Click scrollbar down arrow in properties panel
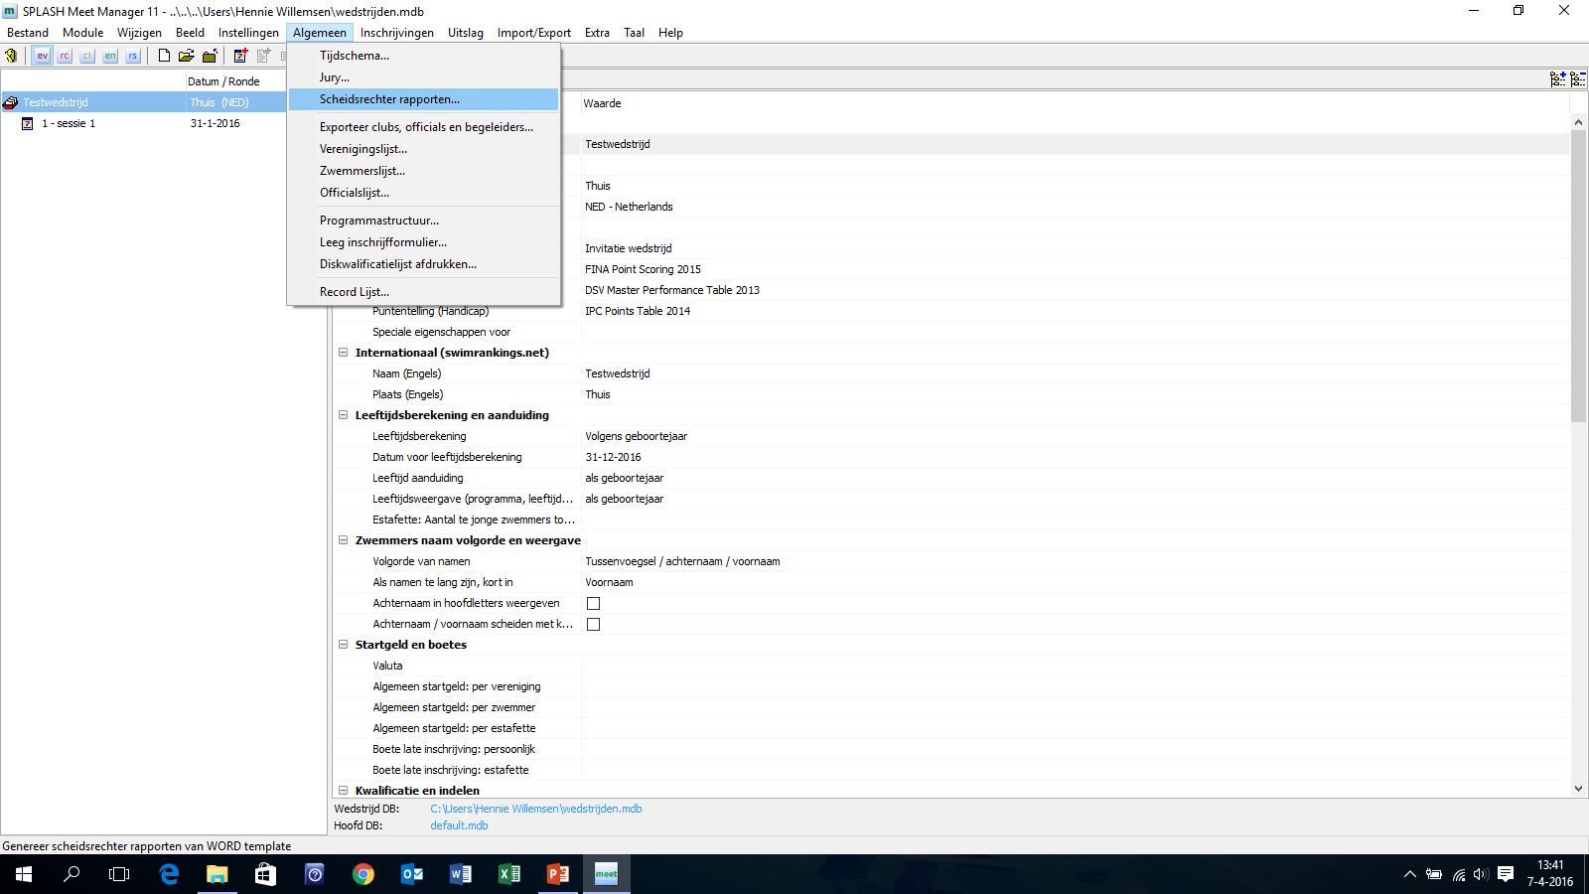Screen dimensions: 1589x894 click(1578, 789)
